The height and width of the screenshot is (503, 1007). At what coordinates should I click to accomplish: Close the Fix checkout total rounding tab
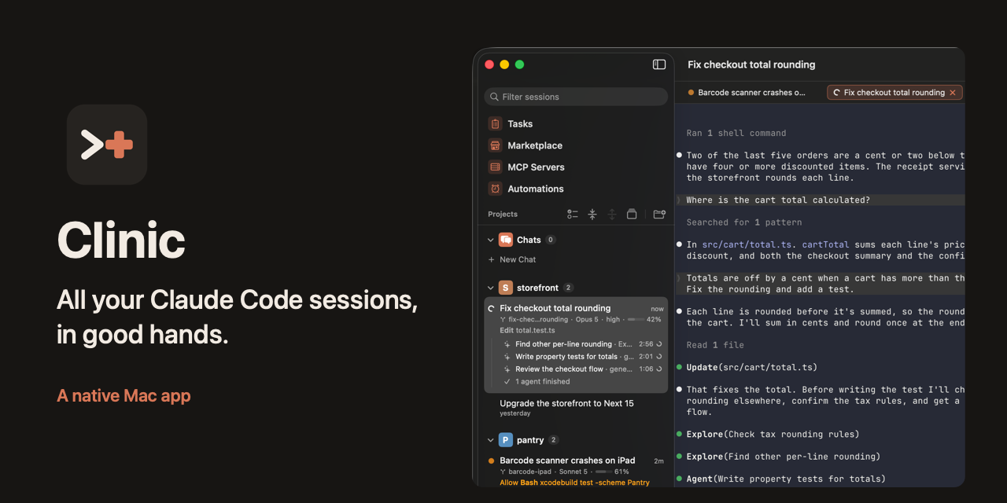pos(953,93)
